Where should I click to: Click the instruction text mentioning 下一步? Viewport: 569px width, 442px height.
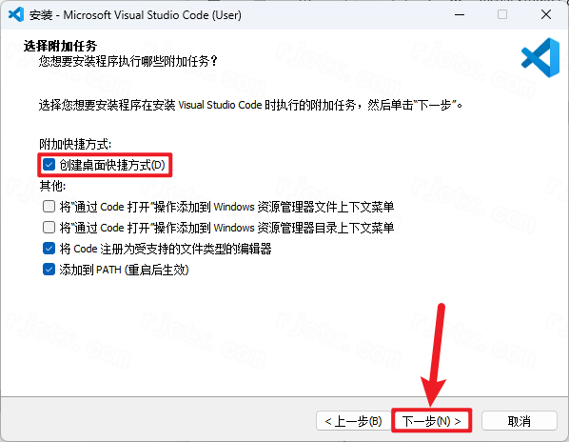251,106
